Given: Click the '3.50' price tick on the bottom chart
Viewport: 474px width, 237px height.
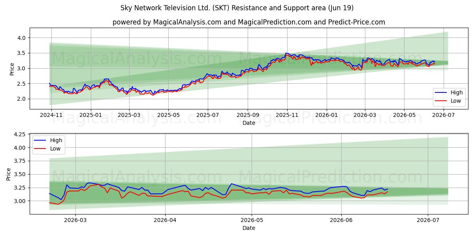Looking at the screenshot, I should (x=21, y=174).
